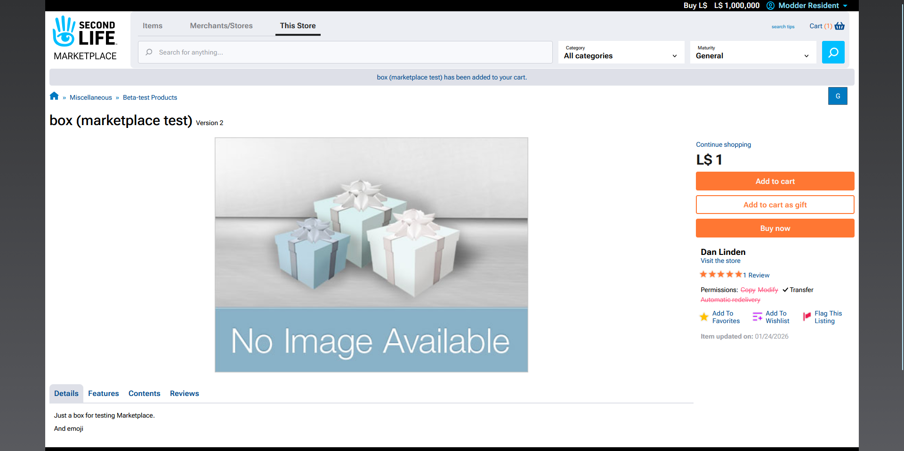The width and height of the screenshot is (904, 451).
Task: Click the user account profile icon
Action: 770,6
